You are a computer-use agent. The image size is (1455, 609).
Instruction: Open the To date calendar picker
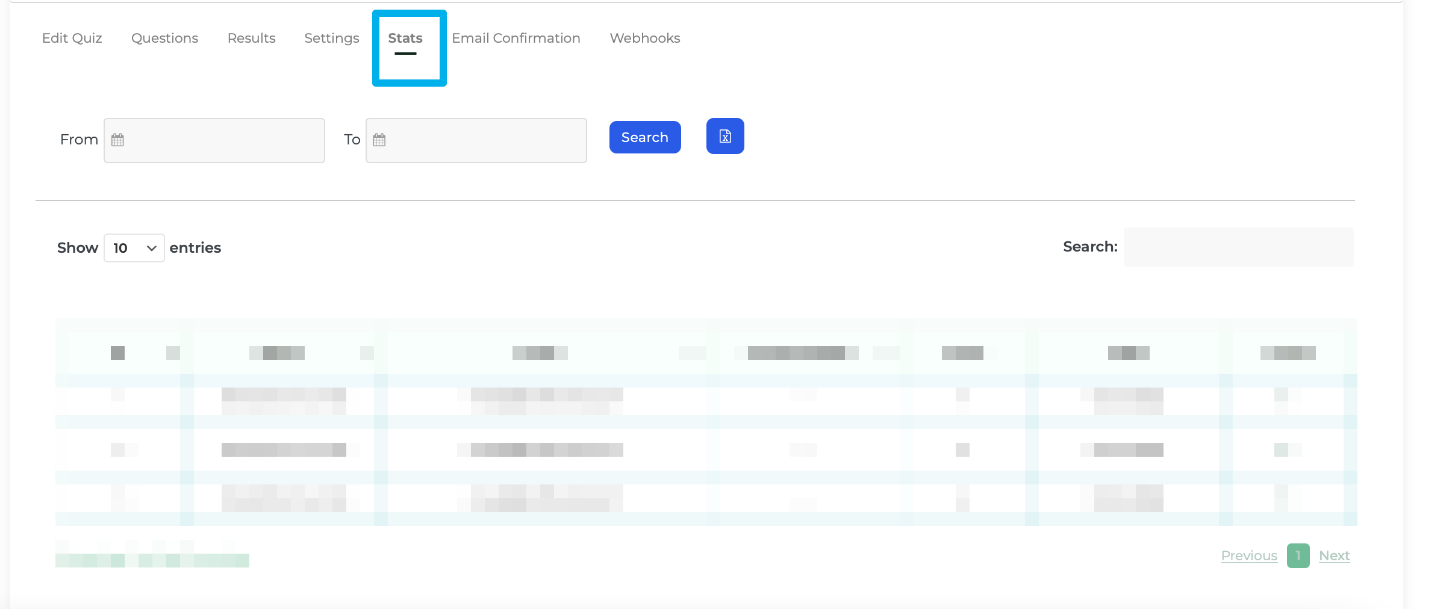[x=379, y=140]
